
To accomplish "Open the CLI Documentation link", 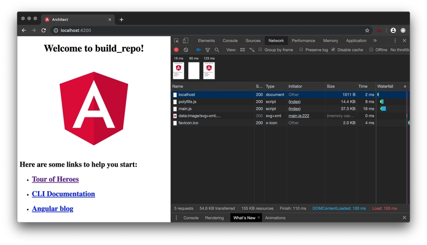I will 64,194.
